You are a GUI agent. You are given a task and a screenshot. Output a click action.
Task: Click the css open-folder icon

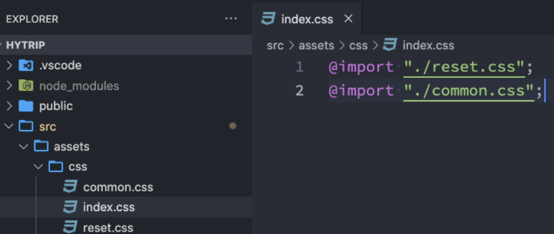coord(56,166)
